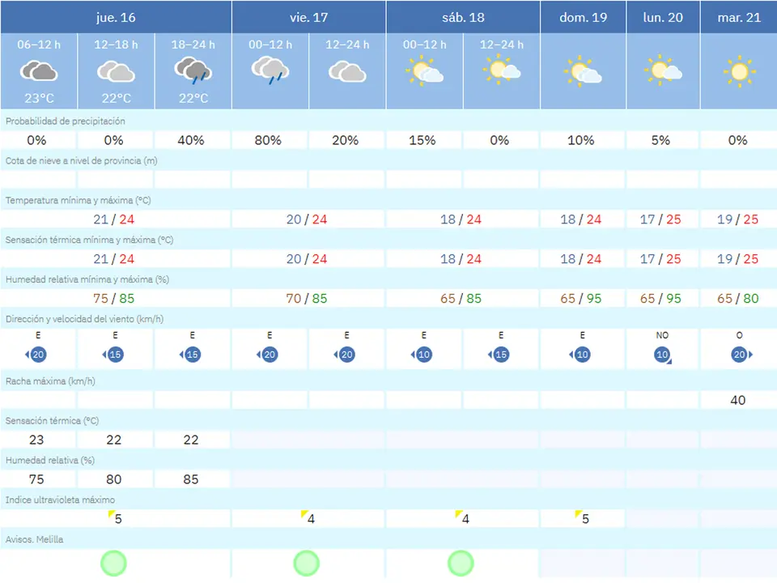Image resolution: width=777 pixels, height=583 pixels.
Task: Click the 18–24 h time period label for jue. 16
Action: point(193,45)
